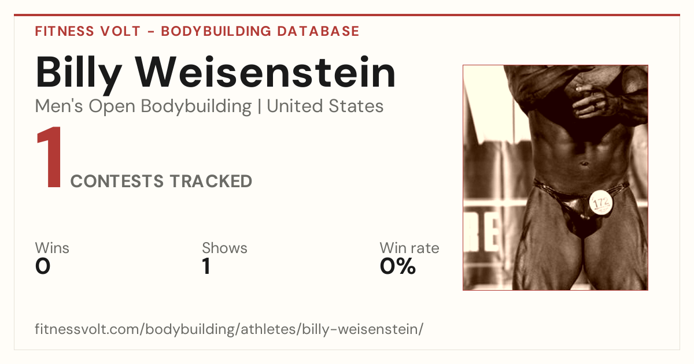Select the Wins value 0
Viewport: 694px width, 364px height.
click(x=43, y=266)
